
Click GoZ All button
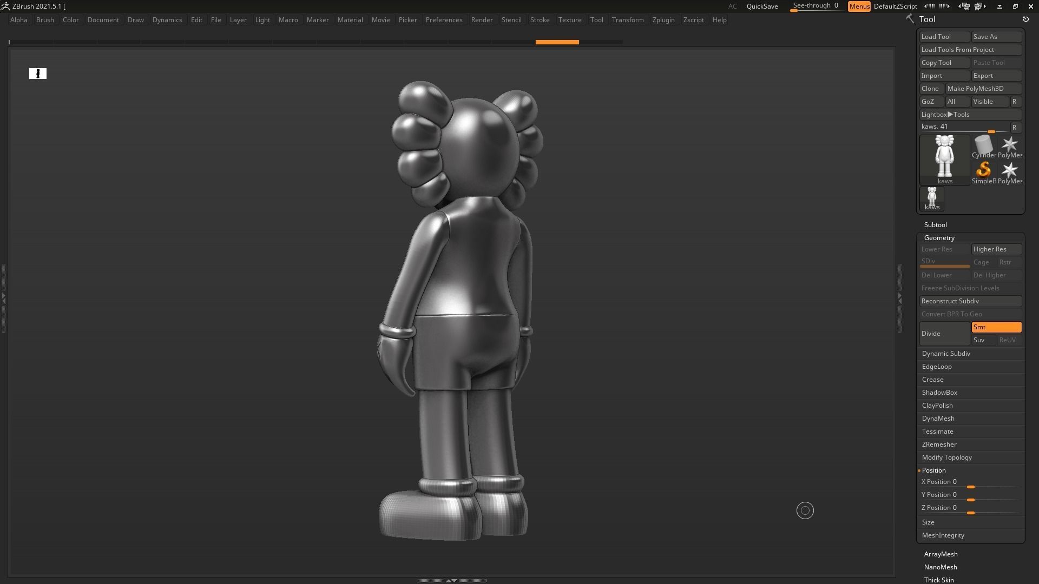957,102
